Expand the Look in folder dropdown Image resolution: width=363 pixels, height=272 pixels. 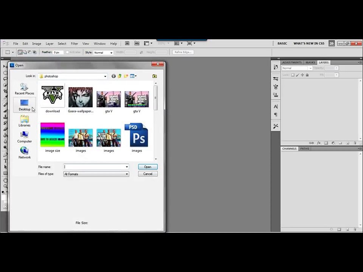click(x=105, y=76)
